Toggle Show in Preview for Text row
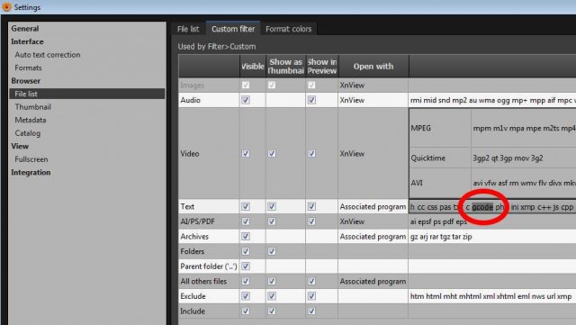The width and height of the screenshot is (576, 325). [x=311, y=207]
